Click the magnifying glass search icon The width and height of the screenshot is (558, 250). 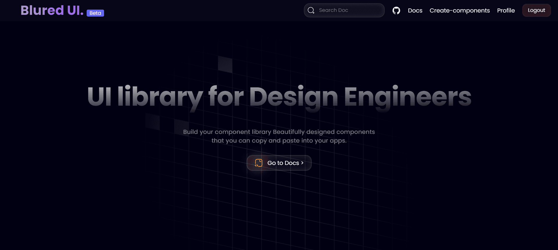click(x=311, y=10)
